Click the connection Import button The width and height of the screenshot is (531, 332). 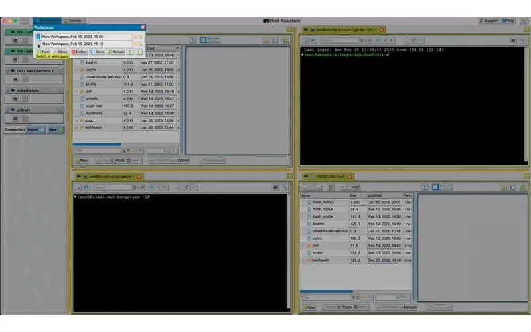[35, 129]
